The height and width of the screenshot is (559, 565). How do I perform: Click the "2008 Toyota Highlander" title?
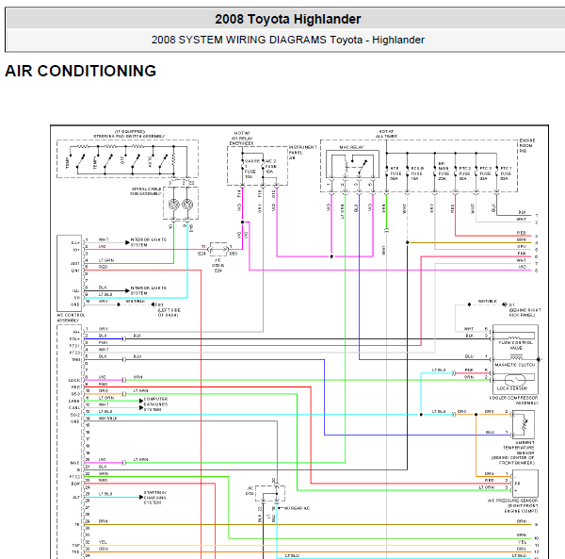pos(287,19)
